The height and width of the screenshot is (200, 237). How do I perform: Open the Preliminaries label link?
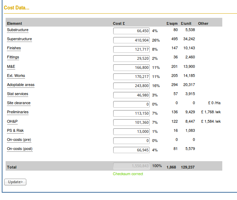pyautogui.click(x=18, y=112)
